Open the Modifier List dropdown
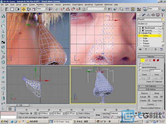Screen dimensions: 166x124 [163, 24]
